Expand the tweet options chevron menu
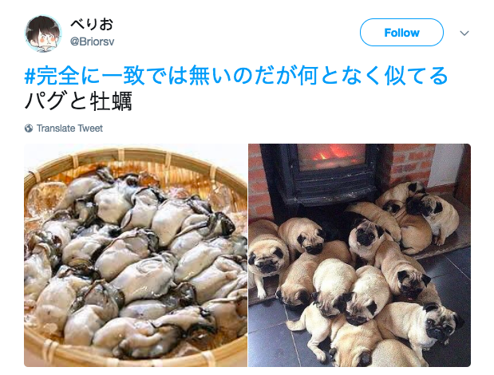The height and width of the screenshot is (375, 494). 464,33
